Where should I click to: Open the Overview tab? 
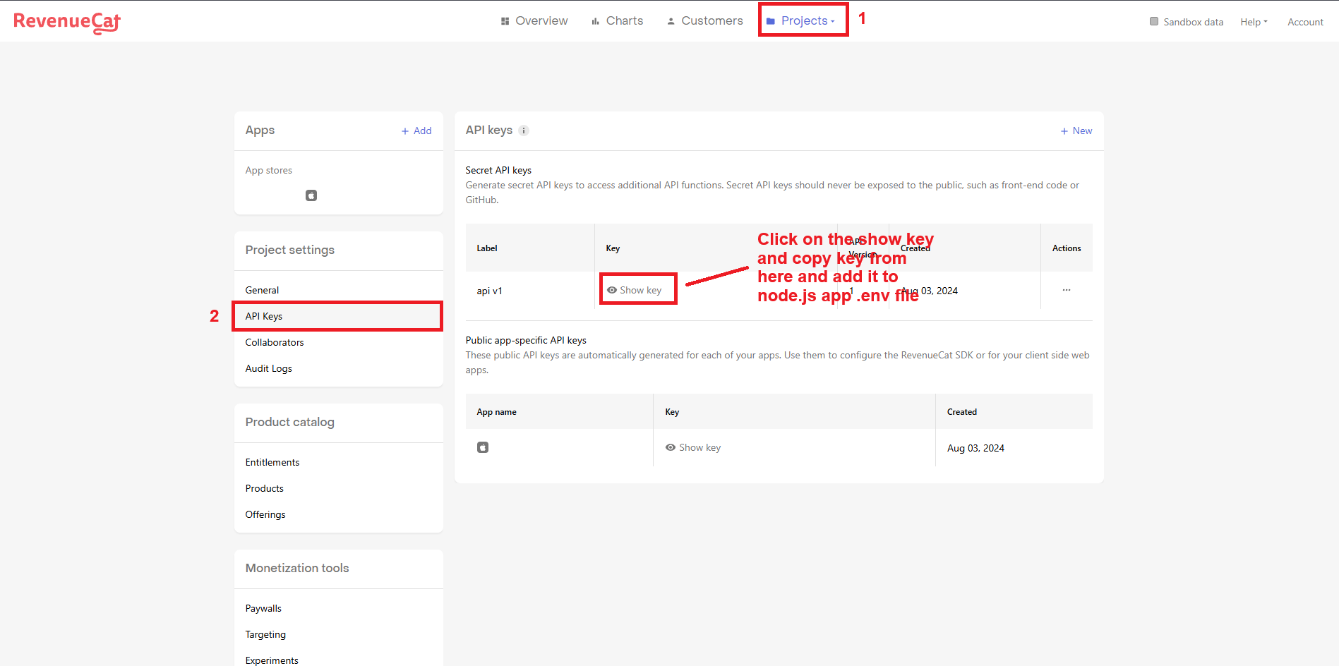[534, 20]
